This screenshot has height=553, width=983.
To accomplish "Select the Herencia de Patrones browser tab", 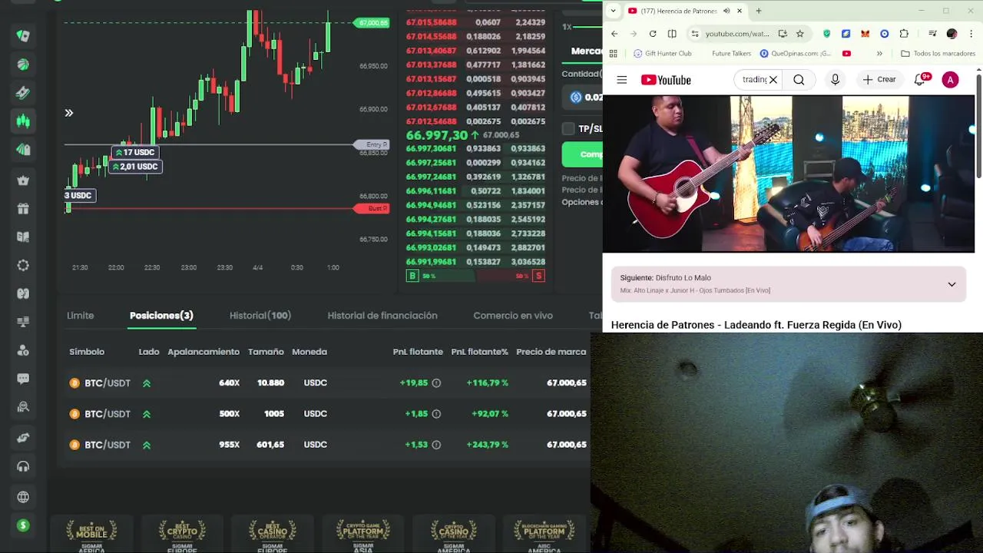I will click(683, 11).
